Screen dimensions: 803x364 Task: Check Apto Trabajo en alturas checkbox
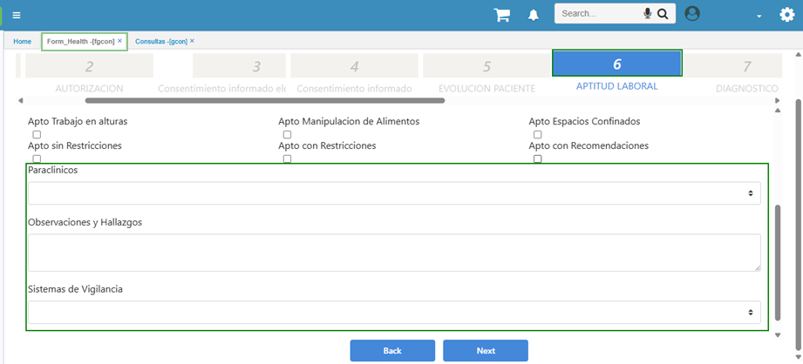37,135
